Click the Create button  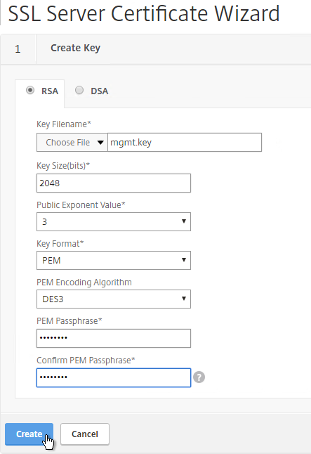pos(29,434)
